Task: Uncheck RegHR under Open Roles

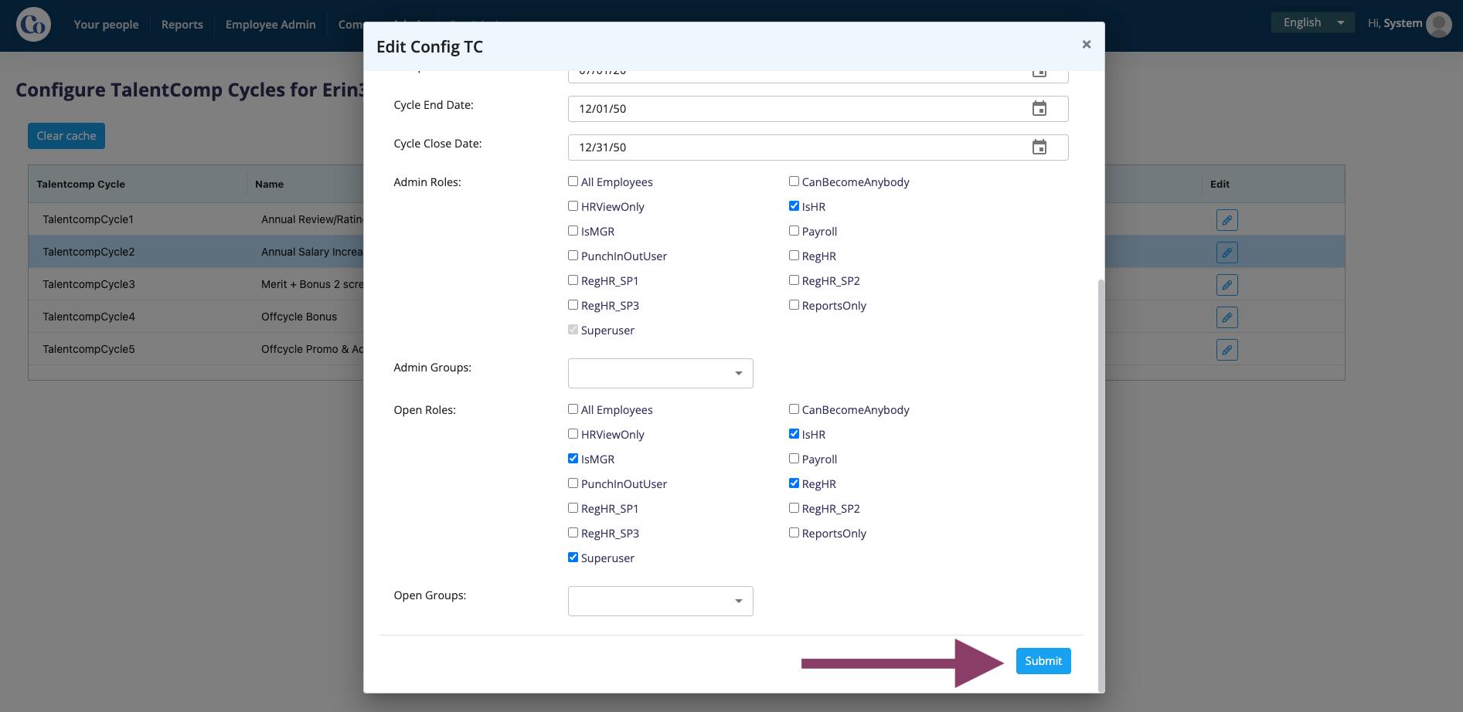Action: (794, 483)
